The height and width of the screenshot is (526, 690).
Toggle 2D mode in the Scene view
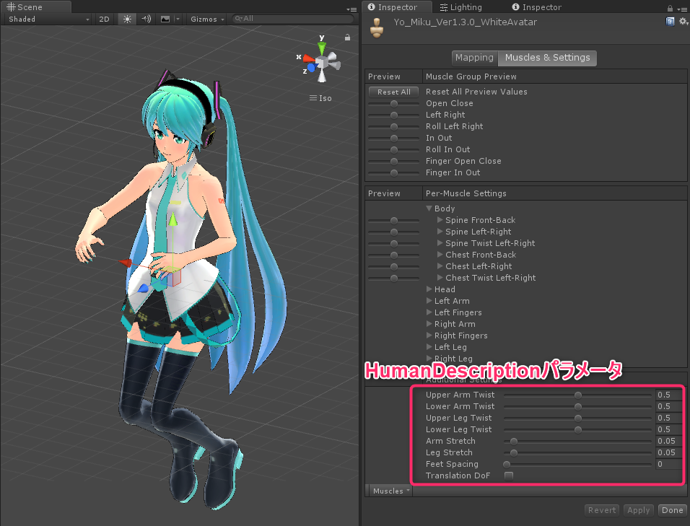coord(103,19)
